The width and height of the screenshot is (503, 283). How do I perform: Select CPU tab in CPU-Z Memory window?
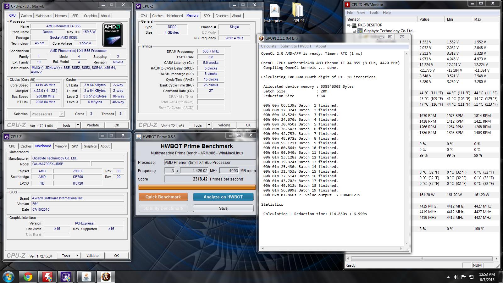[144, 16]
